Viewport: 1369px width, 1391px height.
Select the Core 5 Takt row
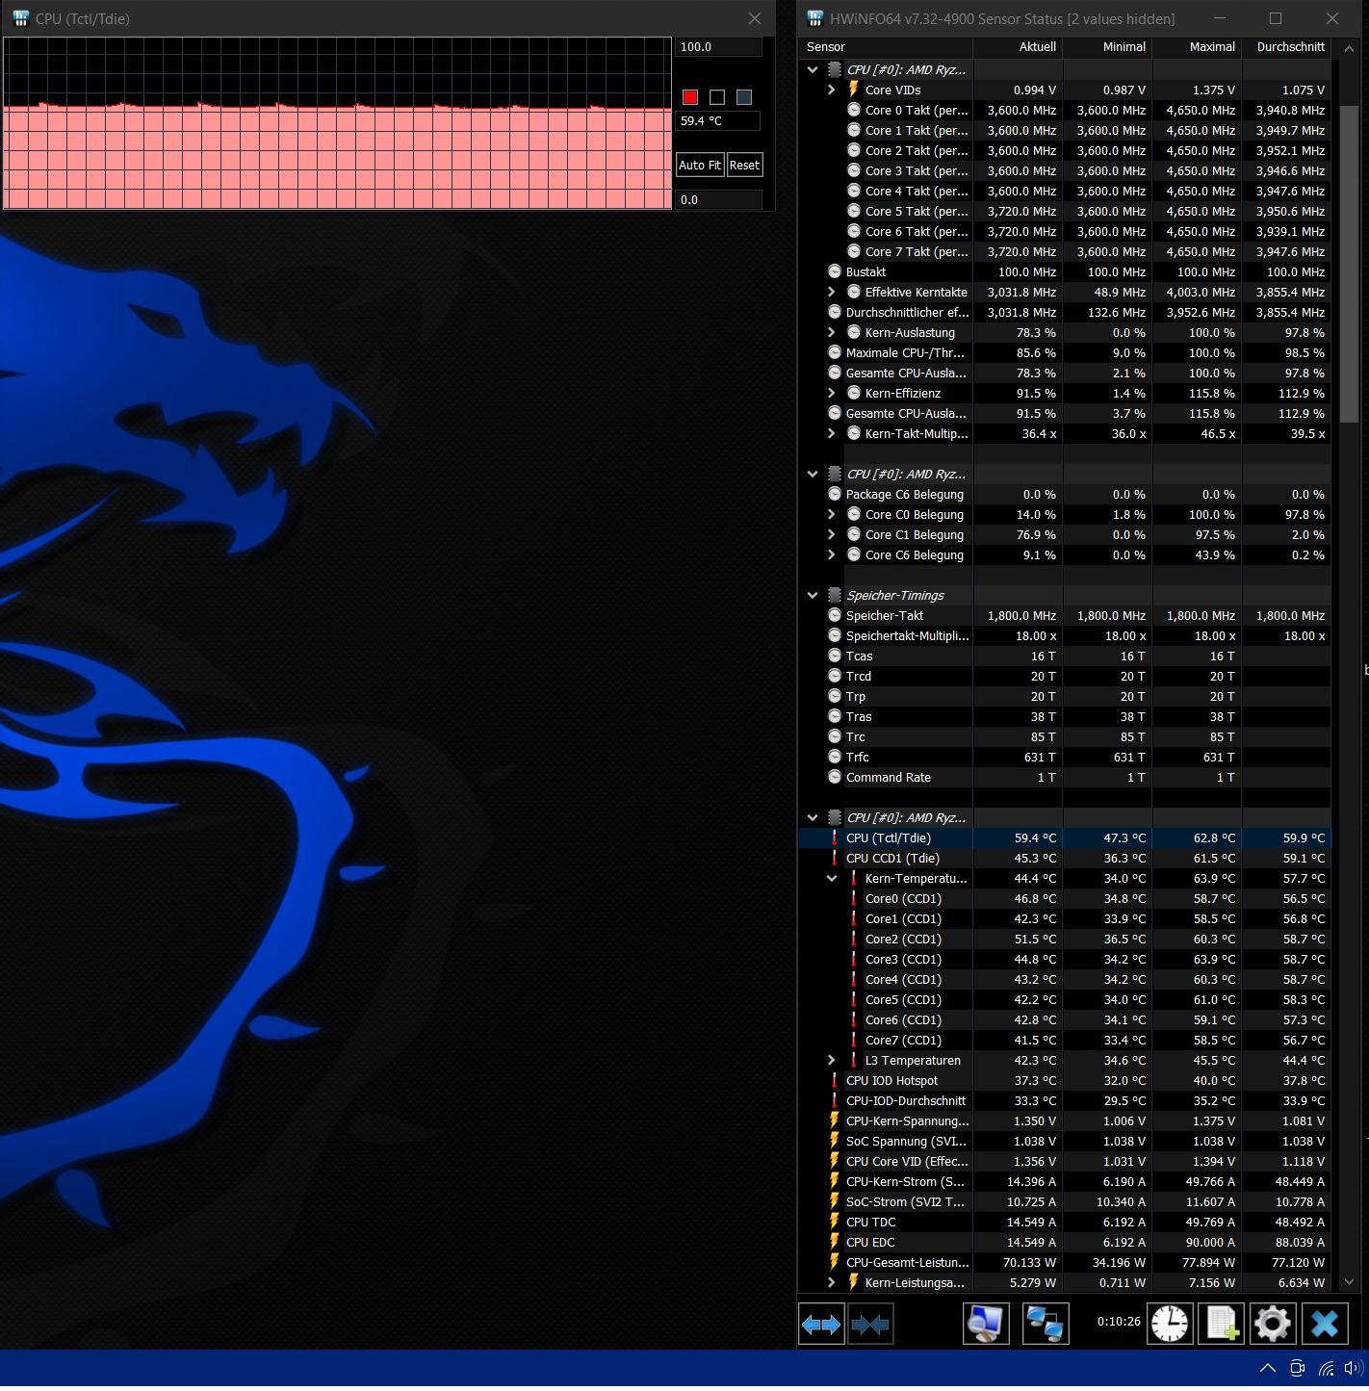[x=1065, y=211]
